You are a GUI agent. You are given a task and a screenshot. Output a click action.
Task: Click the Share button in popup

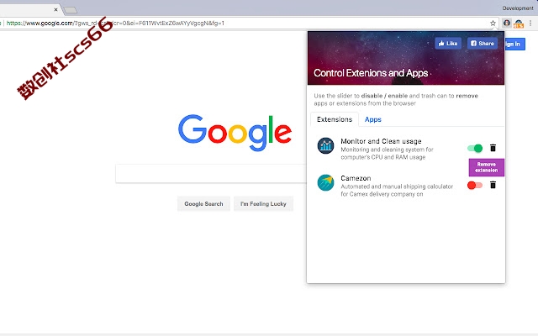coord(482,43)
